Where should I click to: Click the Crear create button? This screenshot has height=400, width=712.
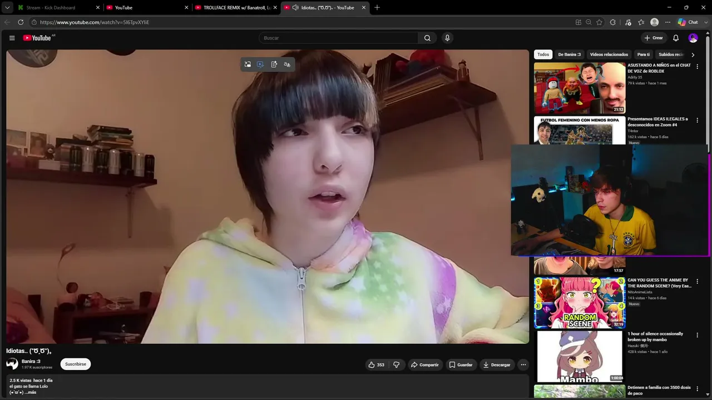pos(654,38)
